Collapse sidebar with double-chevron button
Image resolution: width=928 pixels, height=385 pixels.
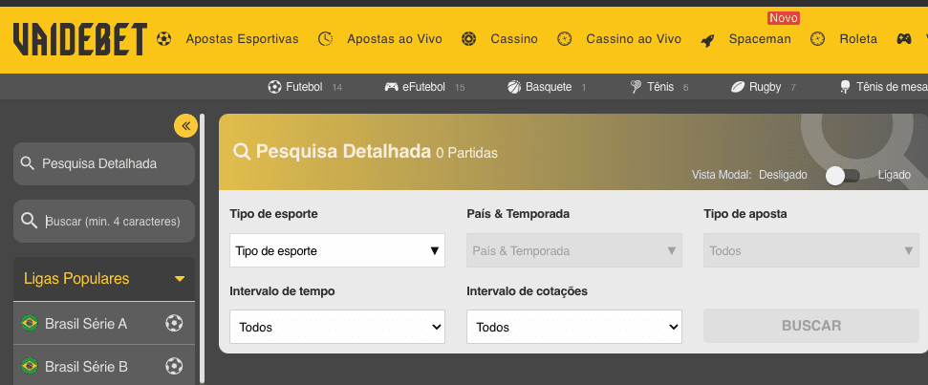coord(185,125)
